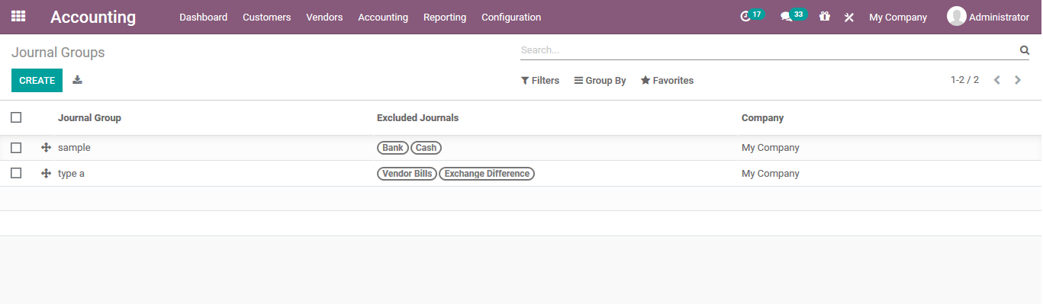Check the type a row checkbox

coord(16,174)
